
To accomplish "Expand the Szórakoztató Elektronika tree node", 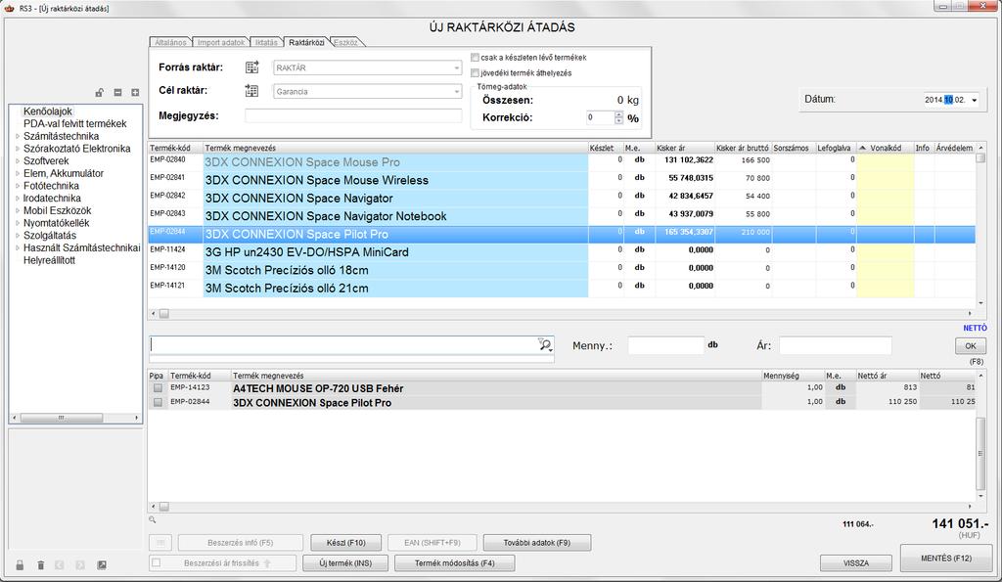I will point(18,149).
